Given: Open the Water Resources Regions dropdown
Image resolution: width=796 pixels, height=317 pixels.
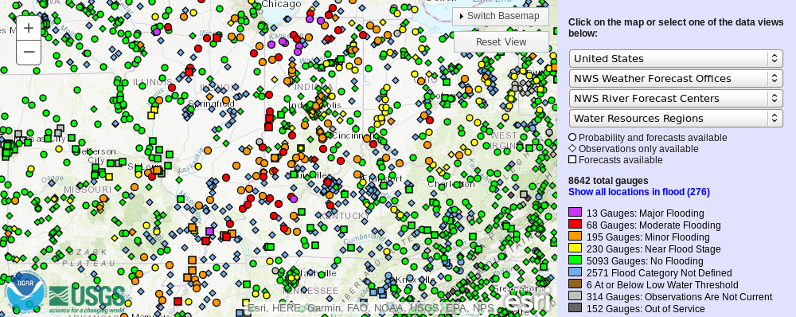Looking at the screenshot, I should pos(676,118).
